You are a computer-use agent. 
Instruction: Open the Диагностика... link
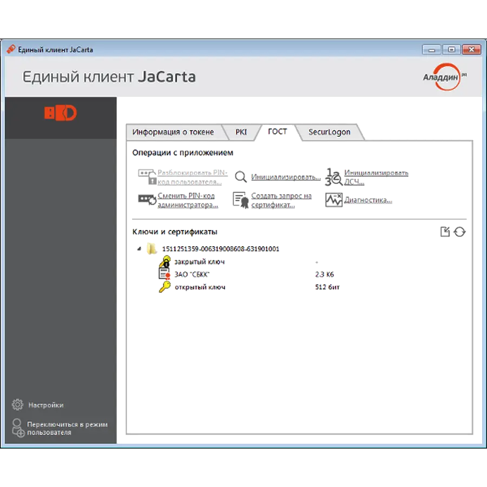[368, 200]
